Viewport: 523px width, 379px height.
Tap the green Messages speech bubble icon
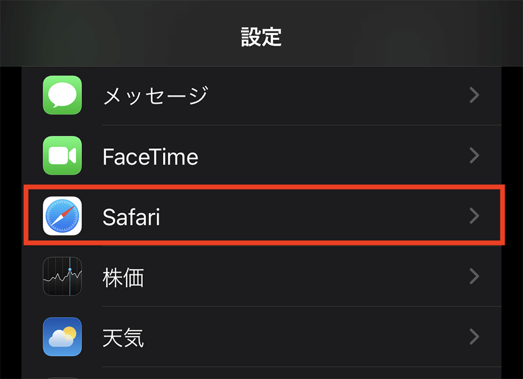62,95
